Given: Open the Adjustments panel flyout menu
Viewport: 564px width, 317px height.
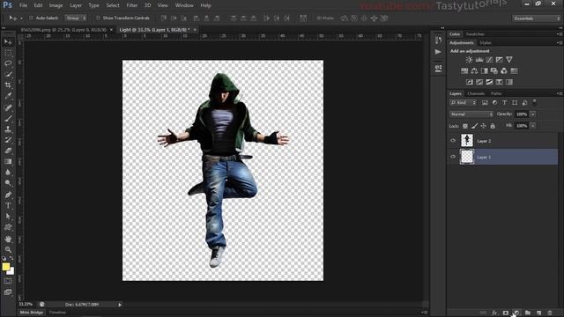Looking at the screenshot, I should click(x=560, y=43).
